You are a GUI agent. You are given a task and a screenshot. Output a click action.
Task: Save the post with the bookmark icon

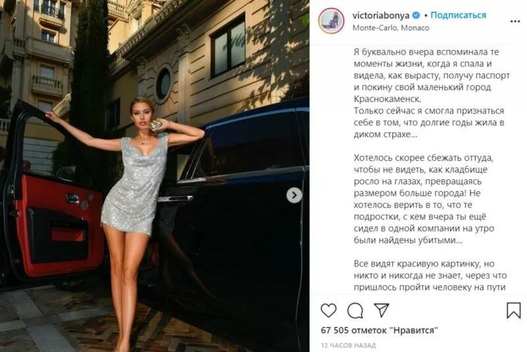[x=514, y=310]
